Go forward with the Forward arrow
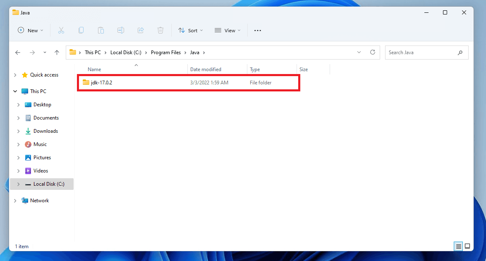 point(32,53)
